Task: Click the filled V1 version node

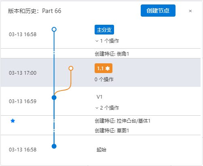Action: tap(54, 97)
